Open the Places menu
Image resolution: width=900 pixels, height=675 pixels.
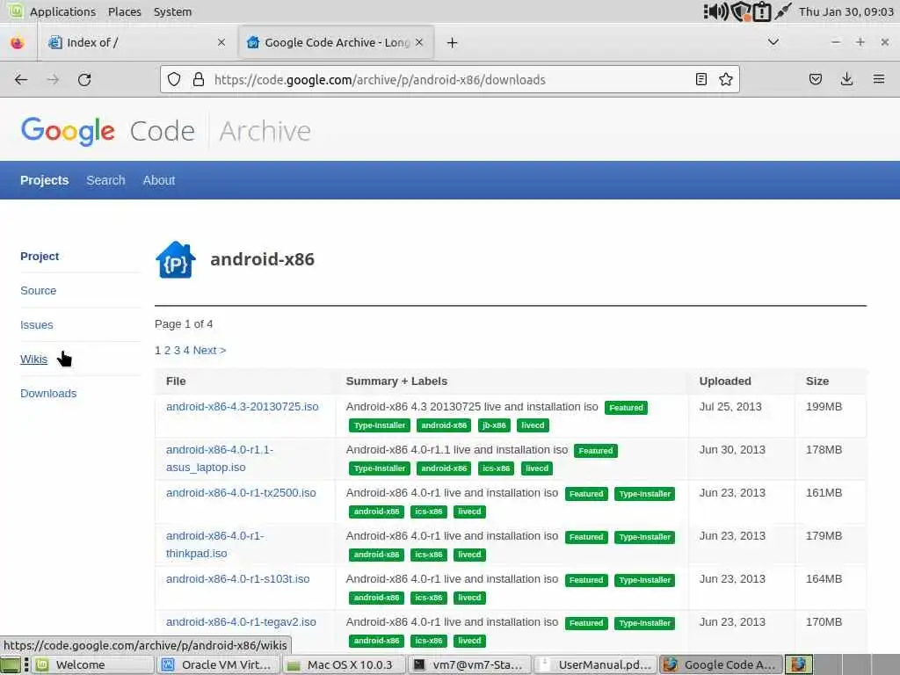point(125,11)
